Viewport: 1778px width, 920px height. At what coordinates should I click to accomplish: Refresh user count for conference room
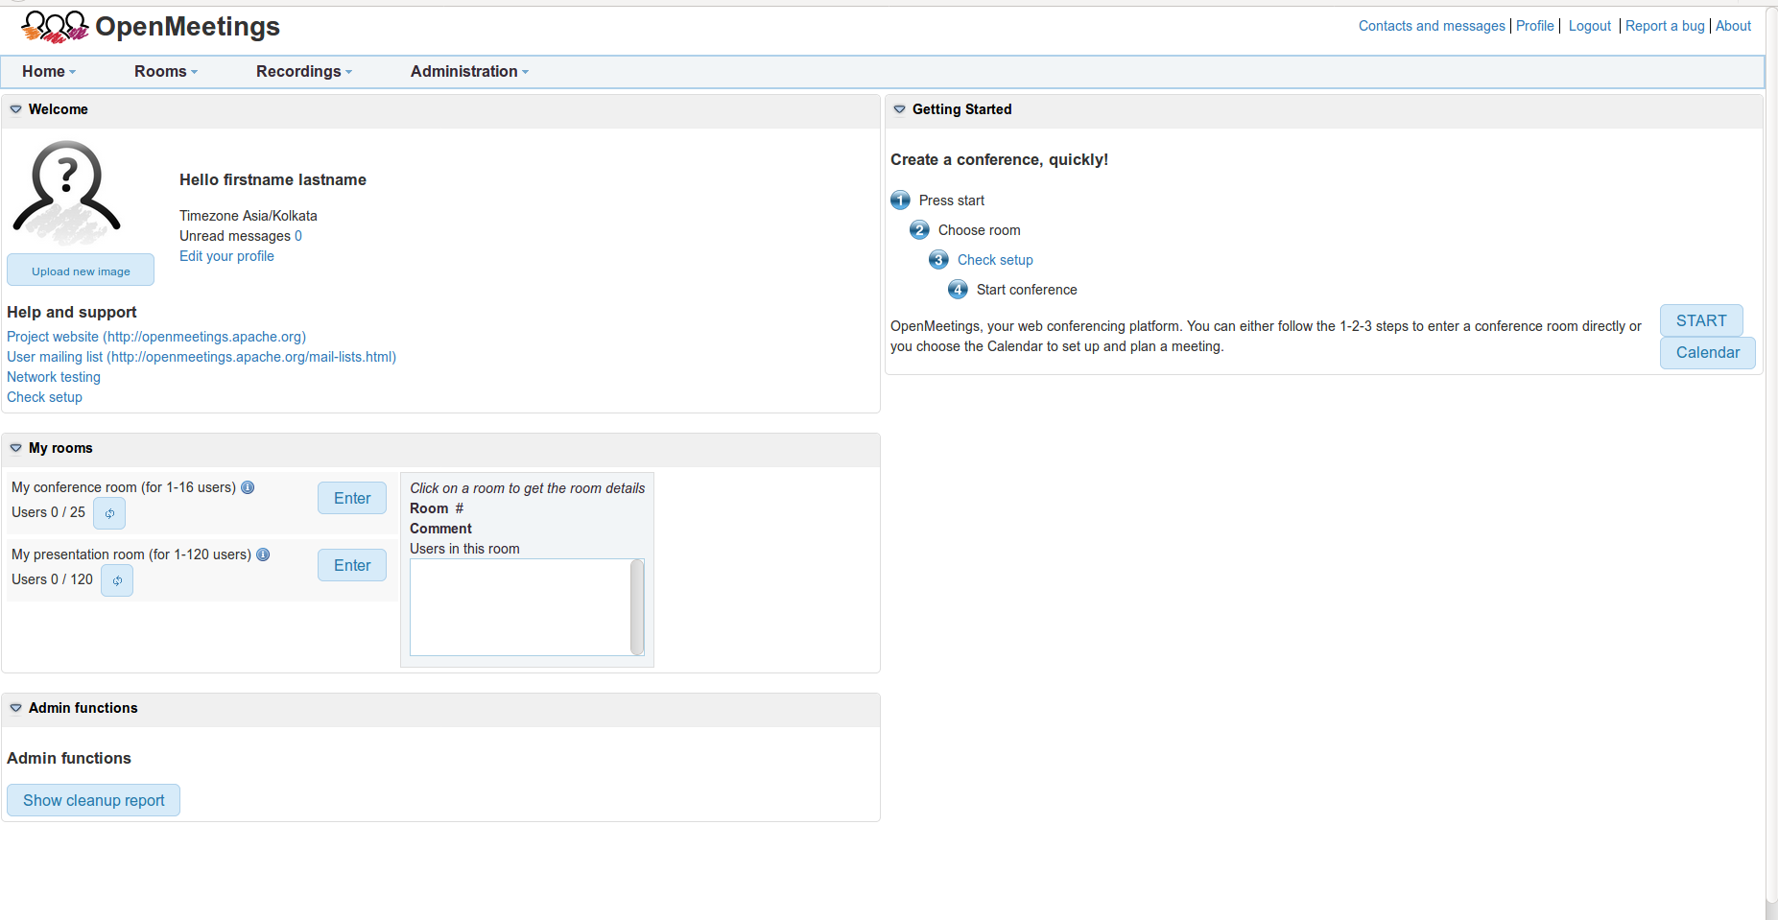[x=109, y=513]
